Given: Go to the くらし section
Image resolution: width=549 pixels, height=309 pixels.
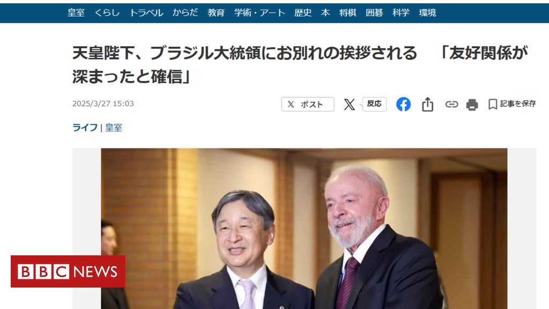Looking at the screenshot, I should pos(107,13).
